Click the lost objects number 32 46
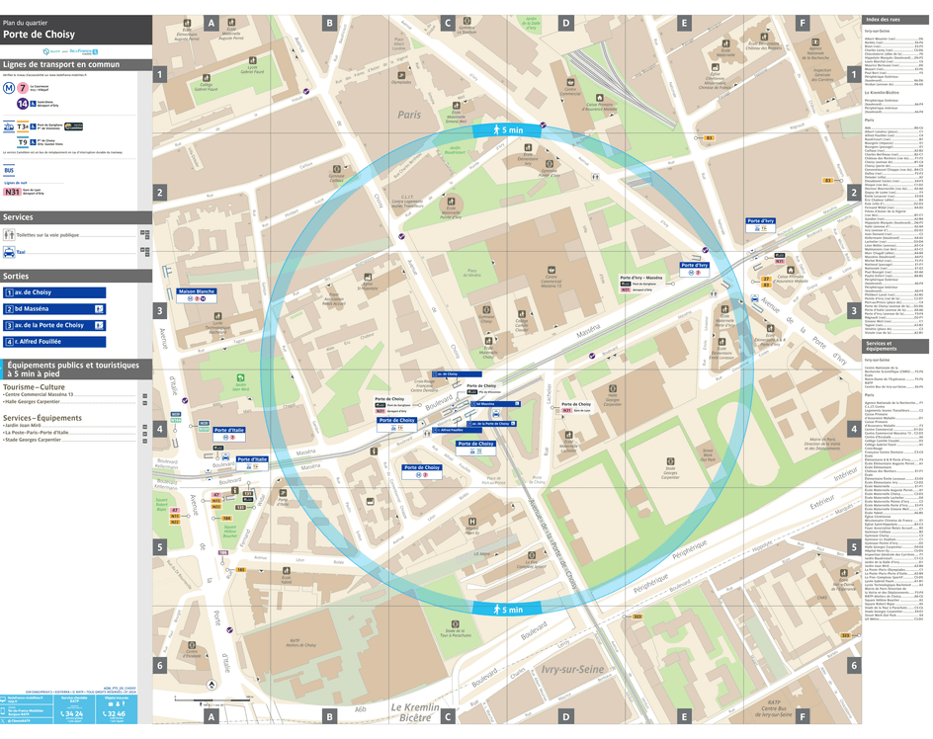 [x=115, y=714]
